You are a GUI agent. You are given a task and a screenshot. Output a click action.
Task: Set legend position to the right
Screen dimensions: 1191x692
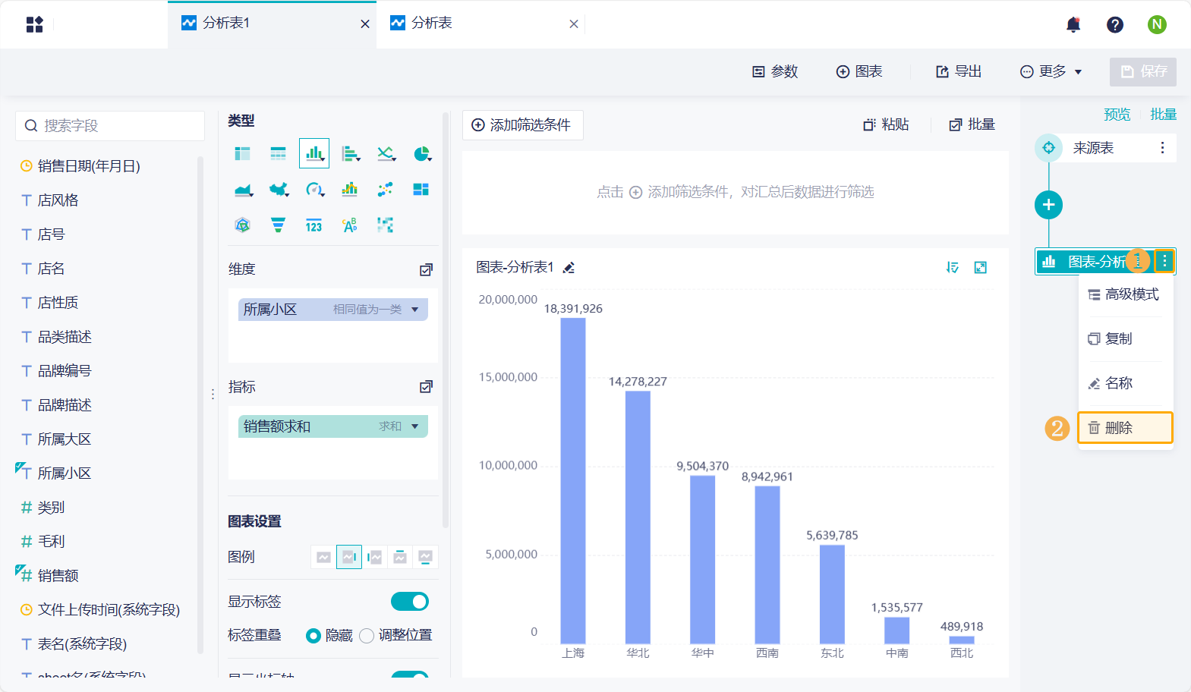[x=349, y=558]
